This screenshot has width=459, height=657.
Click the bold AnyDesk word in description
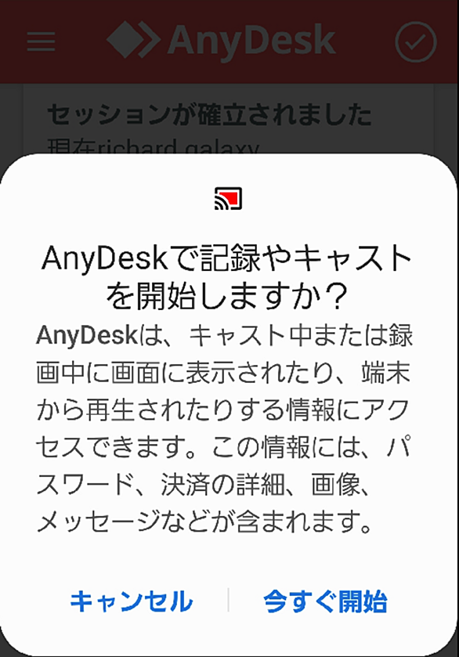click(x=87, y=335)
